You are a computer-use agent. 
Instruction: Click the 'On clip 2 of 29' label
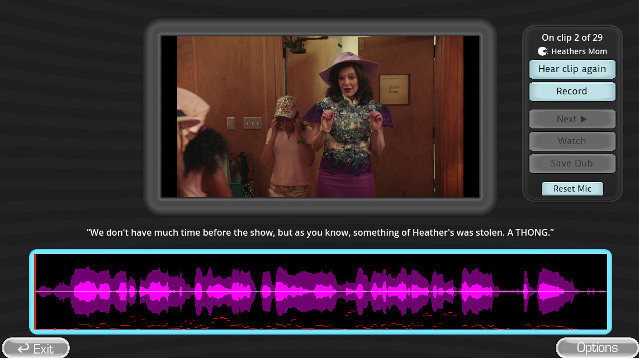[572, 37]
